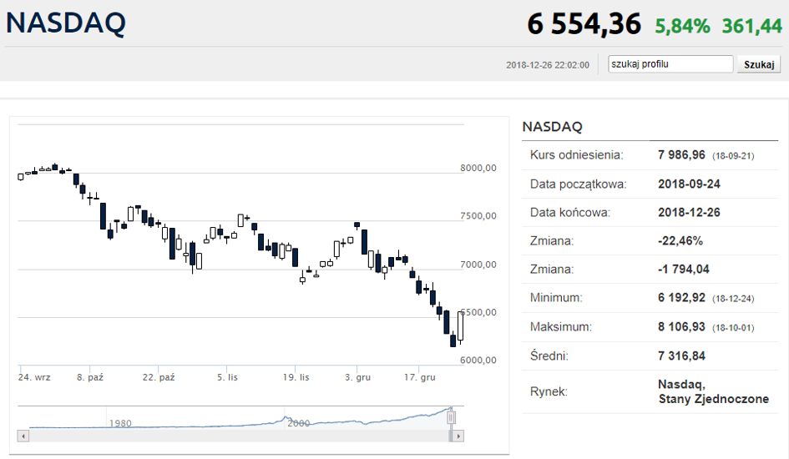Click the navigator scrollbar track
This screenshot has height=459, width=789.
point(239,436)
